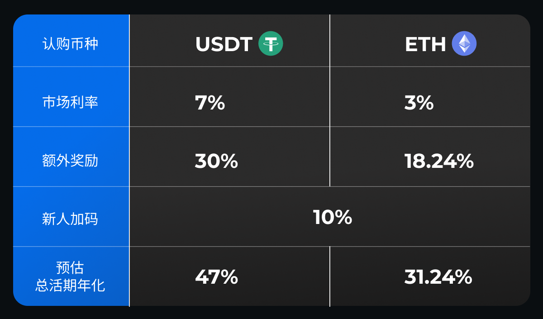Select the 额外奖励 row label
The height and width of the screenshot is (319, 543).
click(70, 161)
